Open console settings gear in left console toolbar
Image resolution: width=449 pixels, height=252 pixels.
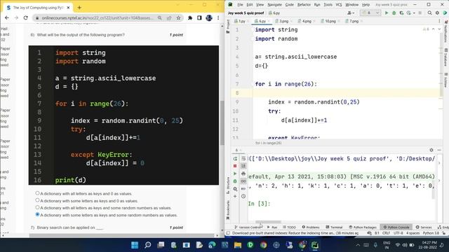tap(235, 189)
